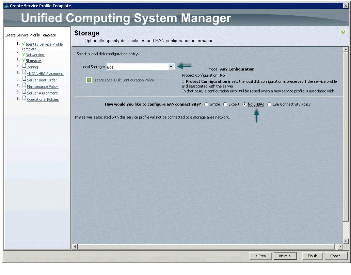Viewport: 351px width, 275px height.
Task: Open the vNIC/vHBA Placement step
Action: 45,74
